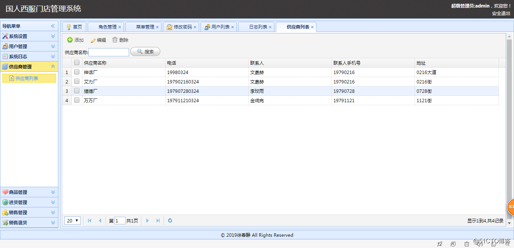Click the page number input field
Viewport: 514px width, 248px height.
coord(120,221)
